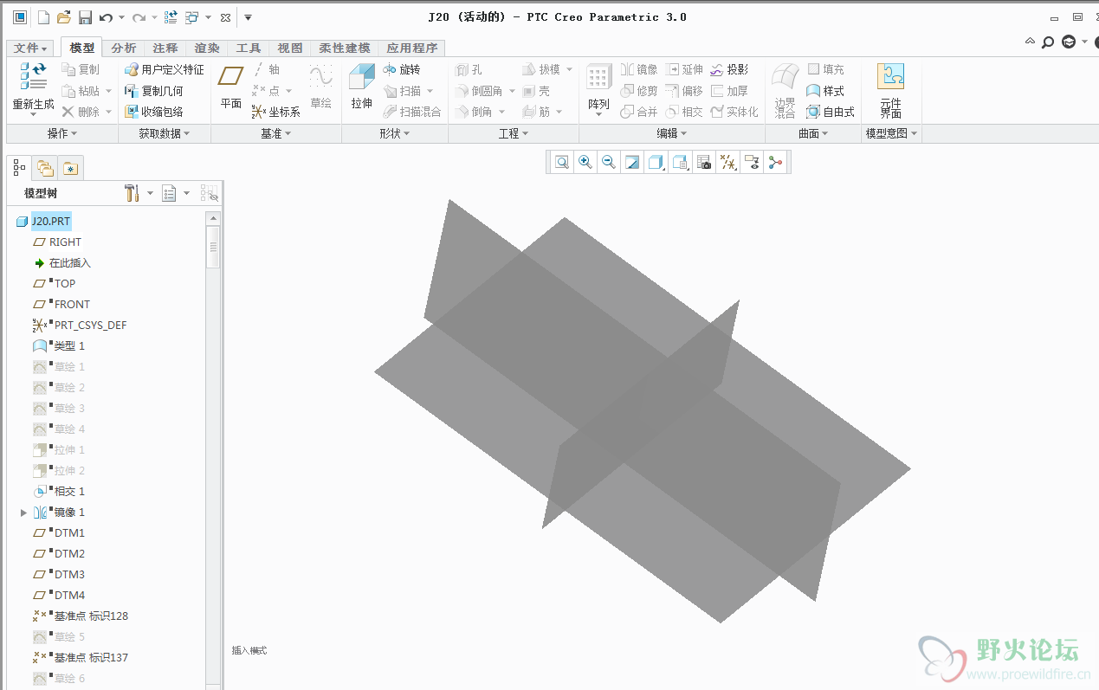
Task: Click the Redo arrow icon
Action: (139, 17)
